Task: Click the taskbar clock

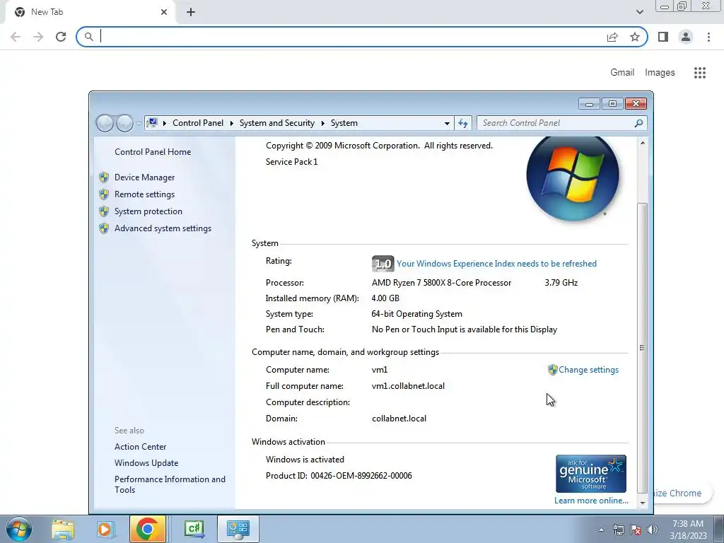Action: [688, 530]
